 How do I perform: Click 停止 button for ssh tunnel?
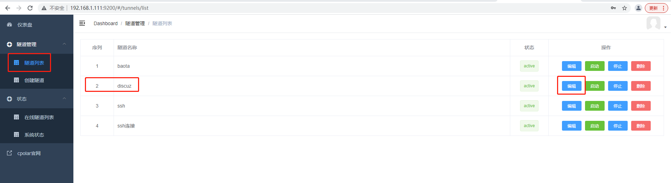pos(618,106)
